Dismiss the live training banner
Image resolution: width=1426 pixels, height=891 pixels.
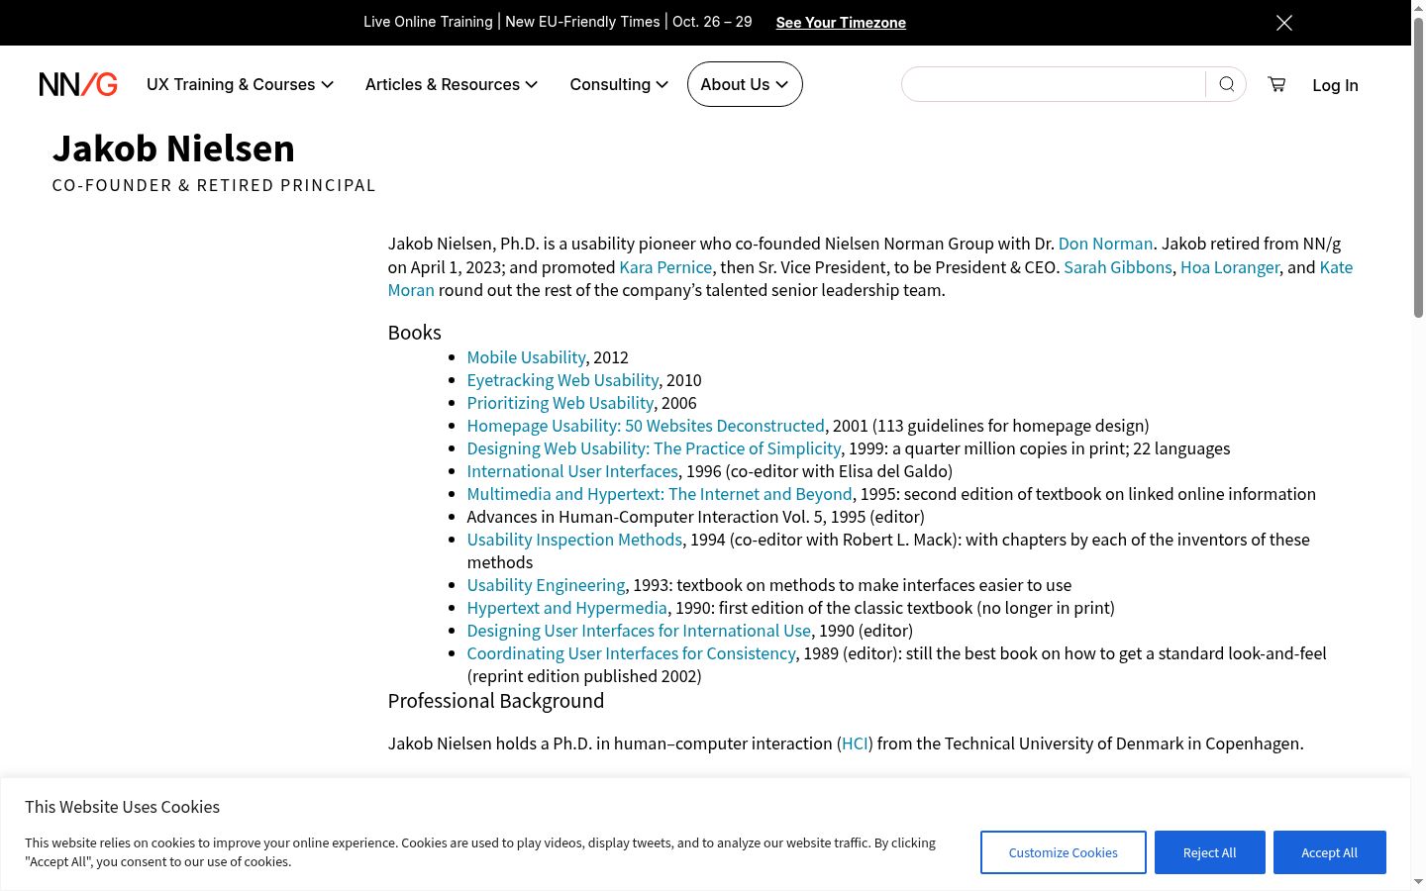[1283, 23]
